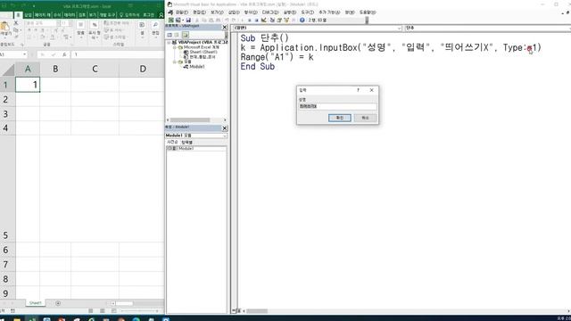Click the blue Help icon in VBA toolbar
Viewport: 571px width, 321px height.
pos(302,20)
